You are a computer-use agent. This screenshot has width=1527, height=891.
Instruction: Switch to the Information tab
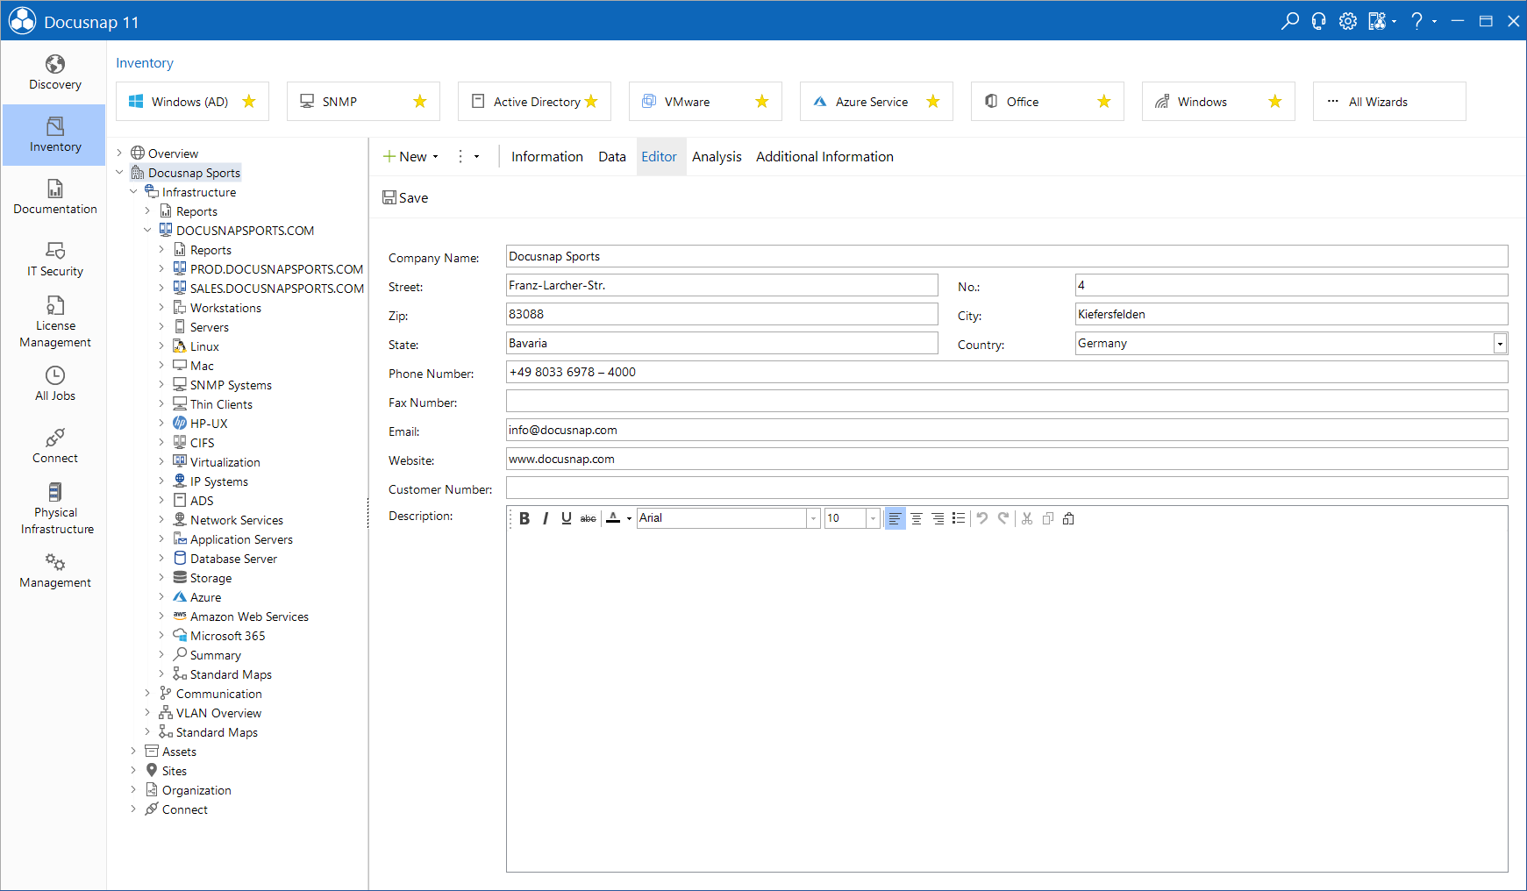coord(547,157)
